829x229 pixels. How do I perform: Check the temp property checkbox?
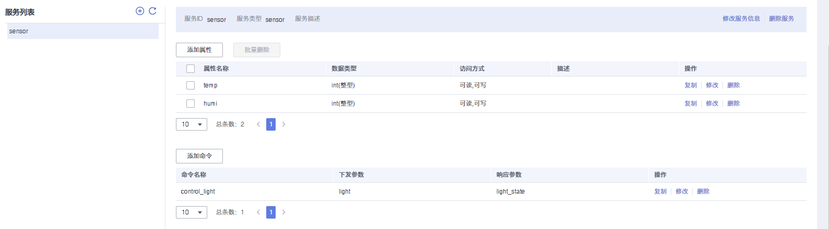pyautogui.click(x=191, y=85)
